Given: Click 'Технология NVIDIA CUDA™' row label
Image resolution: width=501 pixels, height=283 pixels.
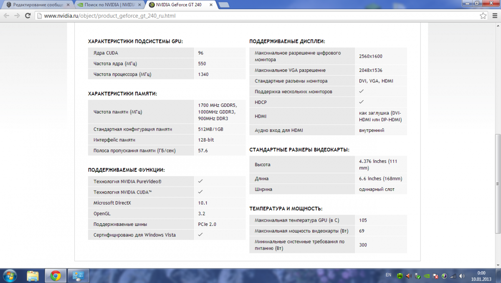Looking at the screenshot, I should pyautogui.click(x=122, y=192).
